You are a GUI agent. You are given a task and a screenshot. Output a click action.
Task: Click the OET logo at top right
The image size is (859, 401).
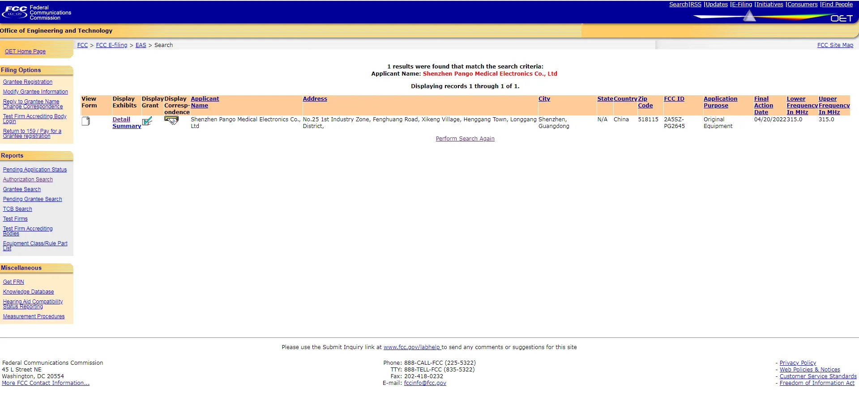click(841, 18)
